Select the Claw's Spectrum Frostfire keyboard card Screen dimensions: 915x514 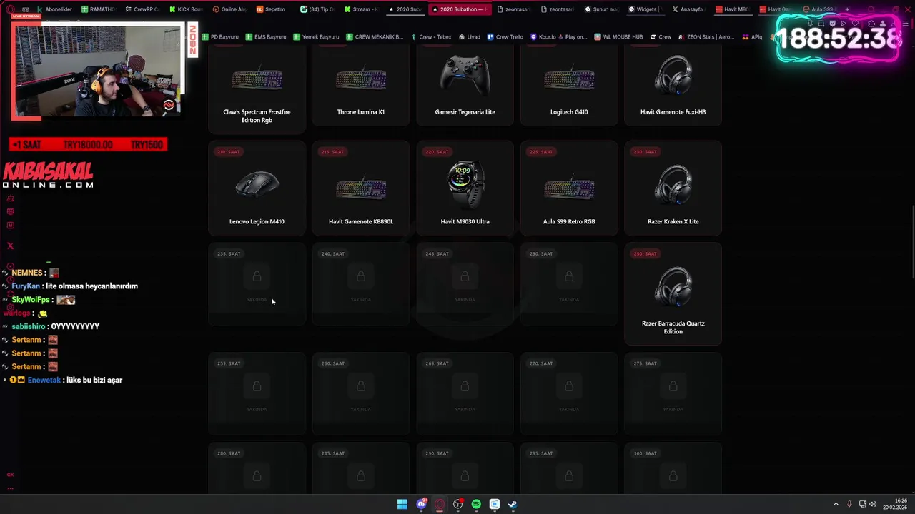[x=257, y=89]
